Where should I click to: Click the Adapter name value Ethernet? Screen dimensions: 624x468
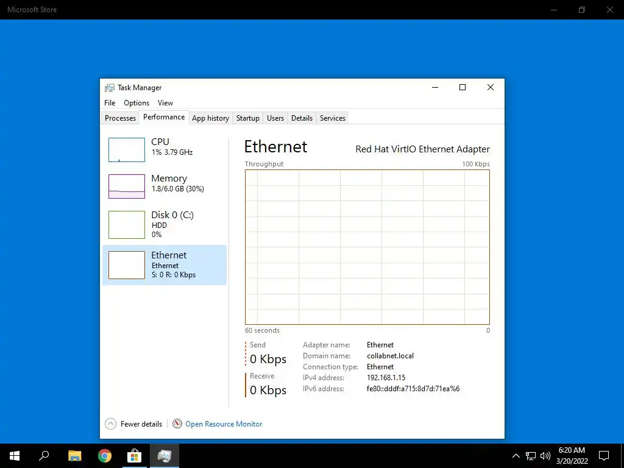tap(380, 345)
